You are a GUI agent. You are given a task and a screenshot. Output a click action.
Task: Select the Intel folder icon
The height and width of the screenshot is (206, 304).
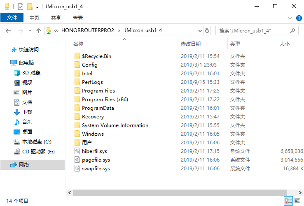tap(77, 73)
